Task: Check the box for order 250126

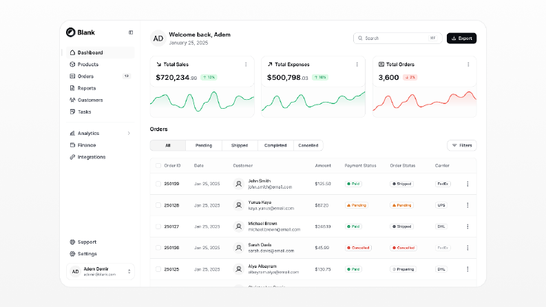Action: [158, 248]
